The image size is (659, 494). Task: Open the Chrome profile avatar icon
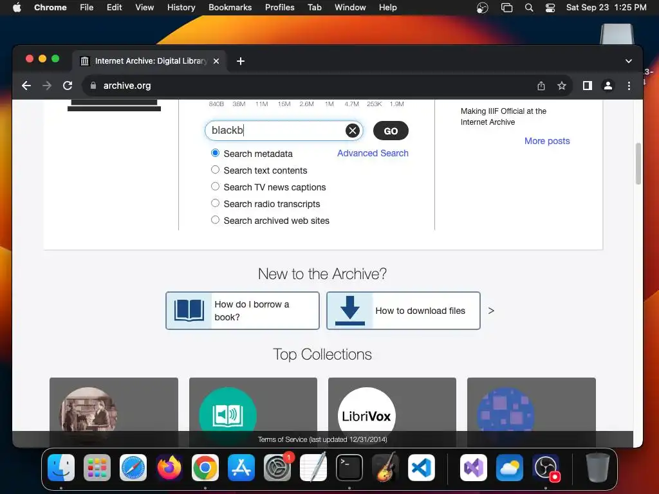click(x=608, y=86)
